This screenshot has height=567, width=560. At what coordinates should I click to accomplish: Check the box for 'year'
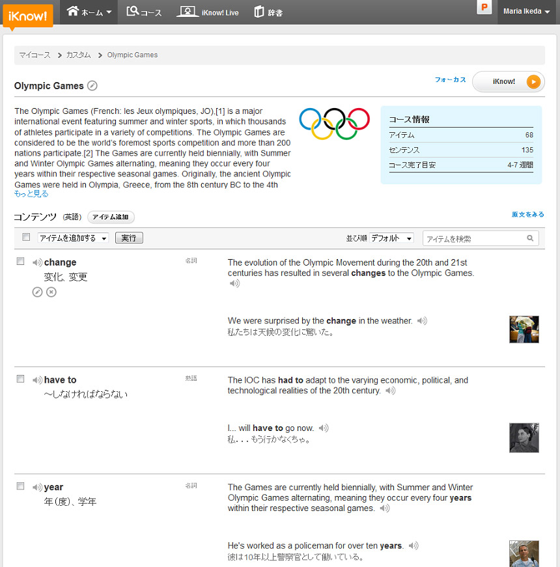coord(21,486)
